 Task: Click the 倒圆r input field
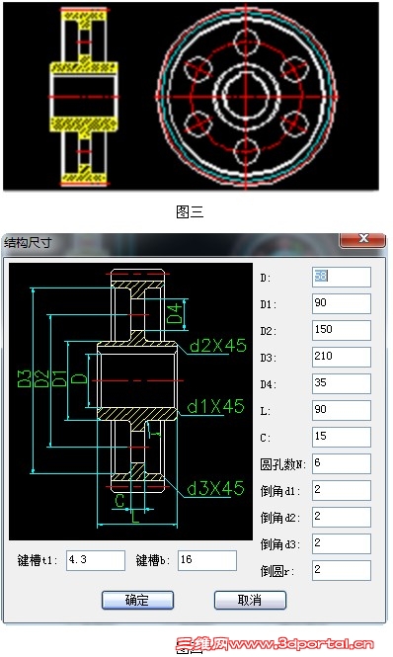click(342, 571)
